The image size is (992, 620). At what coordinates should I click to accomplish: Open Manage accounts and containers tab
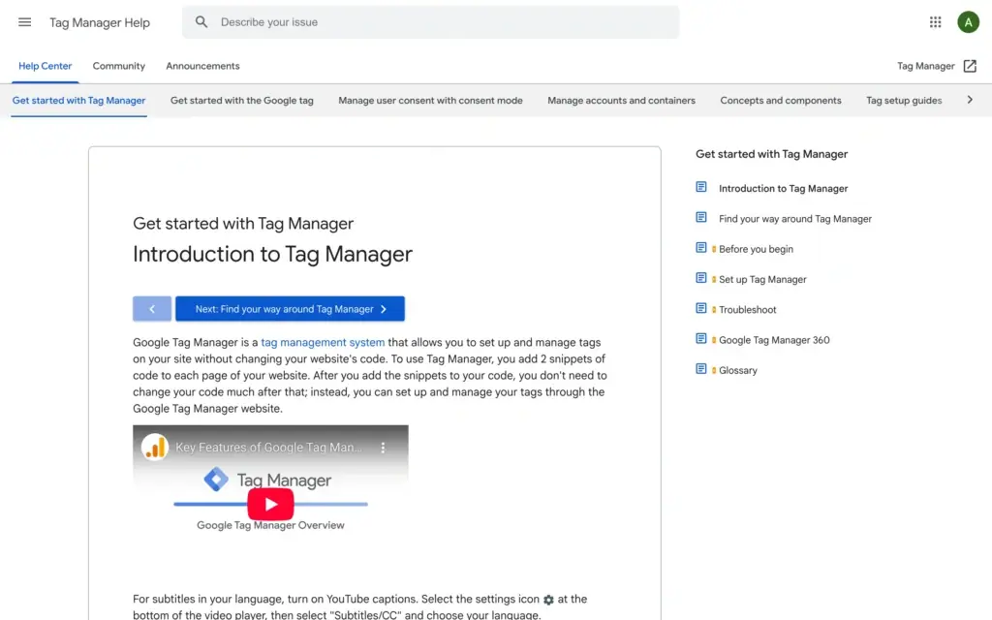click(621, 100)
